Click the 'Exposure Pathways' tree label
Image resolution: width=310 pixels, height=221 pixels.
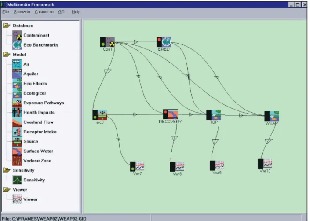44,103
